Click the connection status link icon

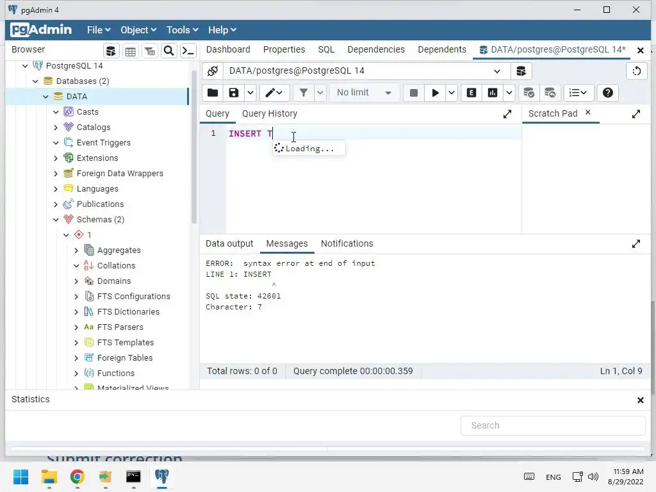click(213, 70)
